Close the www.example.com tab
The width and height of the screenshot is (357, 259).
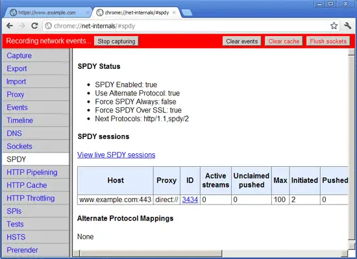[x=87, y=13]
